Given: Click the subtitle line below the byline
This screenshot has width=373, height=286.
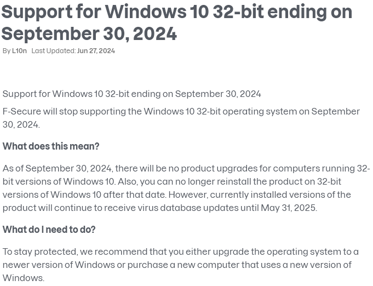Looking at the screenshot, I should click(x=132, y=94).
